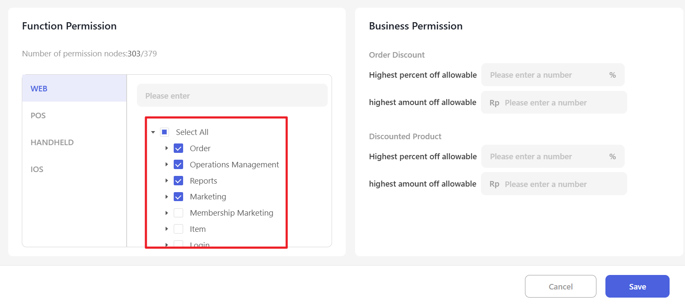Switch to the HANDHELD tab

52,143
